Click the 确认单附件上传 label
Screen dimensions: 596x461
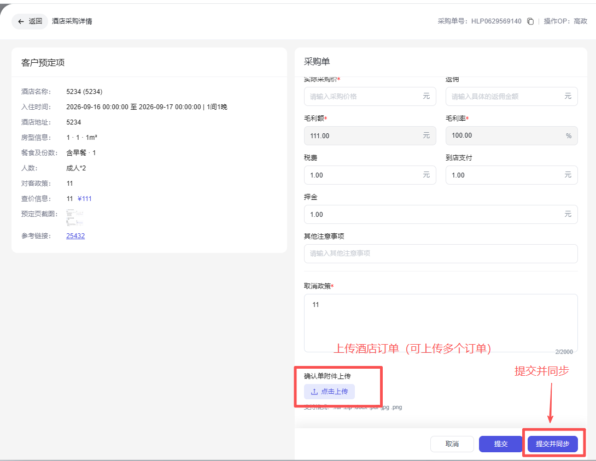point(328,376)
